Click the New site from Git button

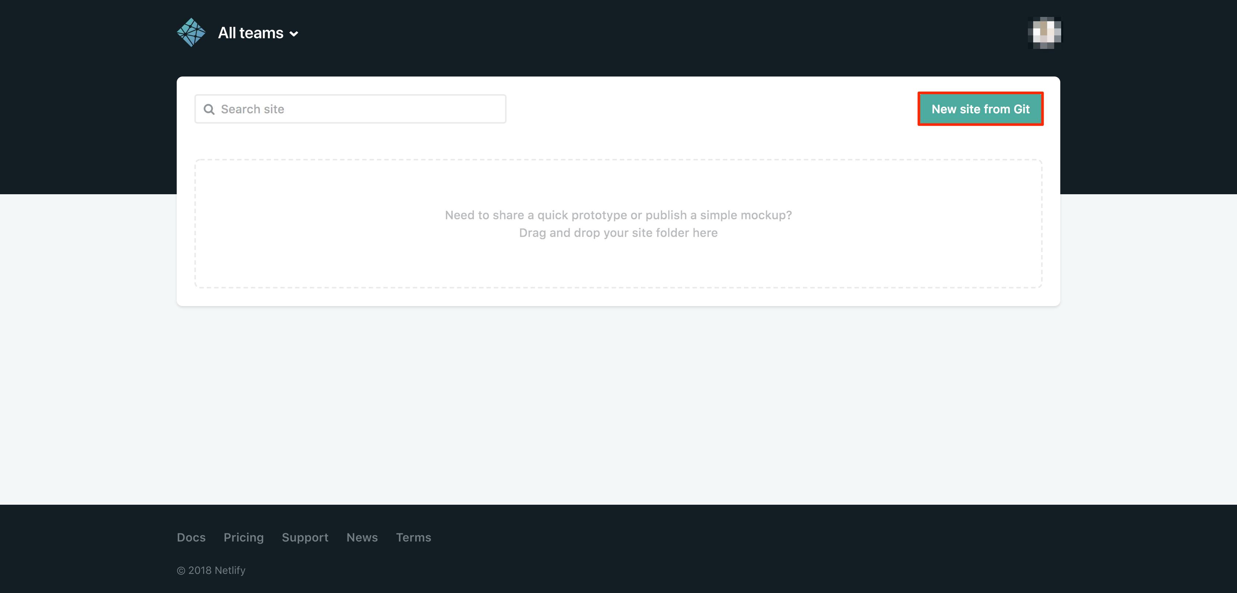point(980,109)
